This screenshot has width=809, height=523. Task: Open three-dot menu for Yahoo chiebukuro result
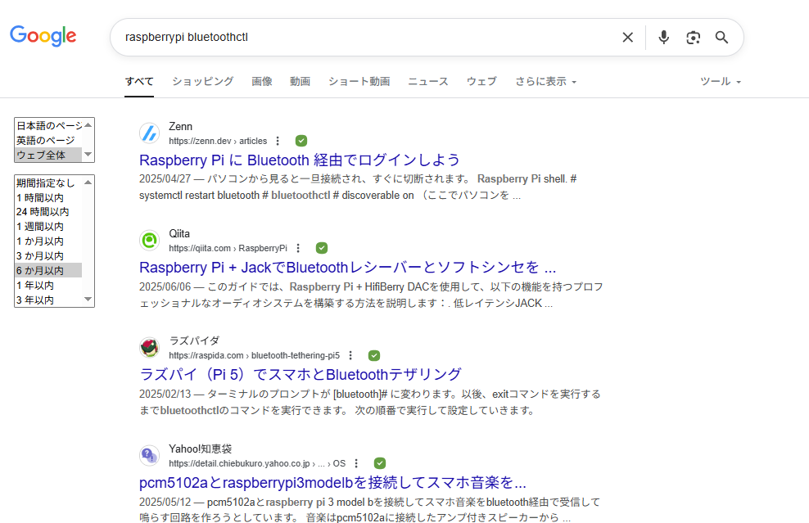pyautogui.click(x=356, y=463)
